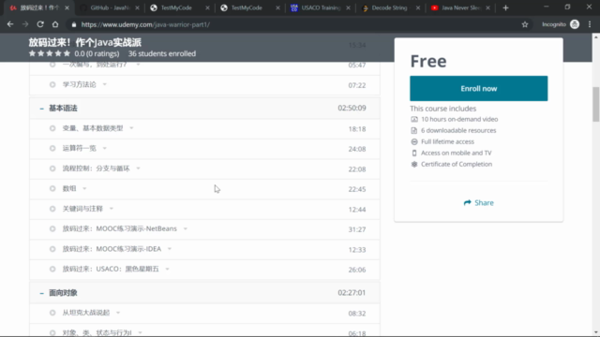Click the 0.0 (0 ratings) text
Viewport: 600px width, 337px height.
coord(97,54)
